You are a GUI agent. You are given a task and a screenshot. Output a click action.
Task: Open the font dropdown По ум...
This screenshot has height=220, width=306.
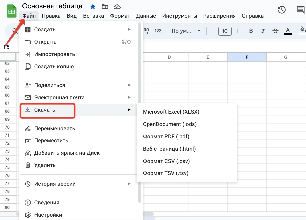186,31
